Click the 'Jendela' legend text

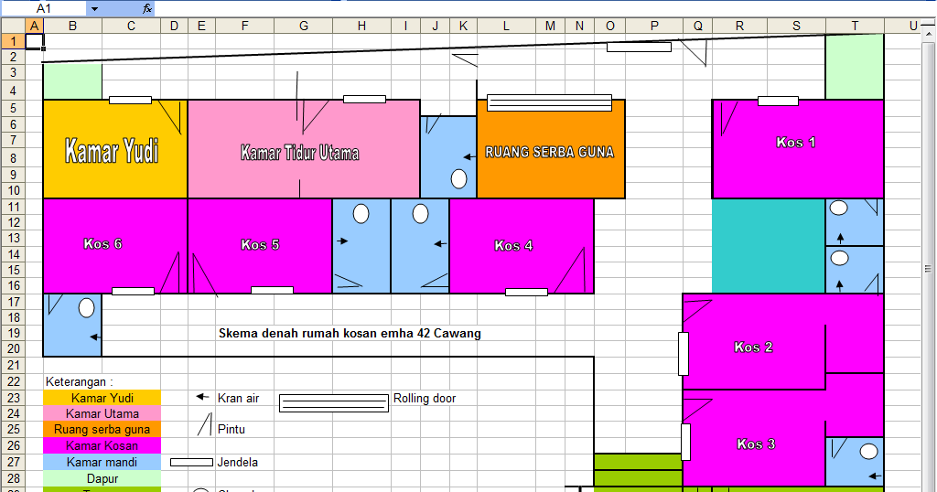pyautogui.click(x=238, y=462)
